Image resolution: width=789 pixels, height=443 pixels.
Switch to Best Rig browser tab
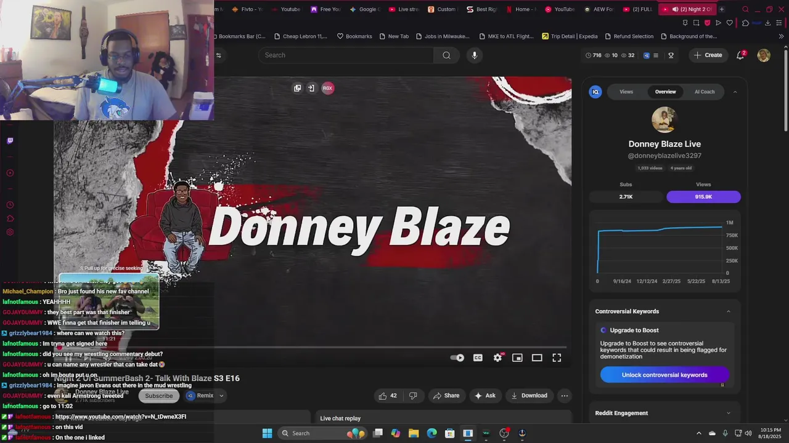pyautogui.click(x=482, y=9)
